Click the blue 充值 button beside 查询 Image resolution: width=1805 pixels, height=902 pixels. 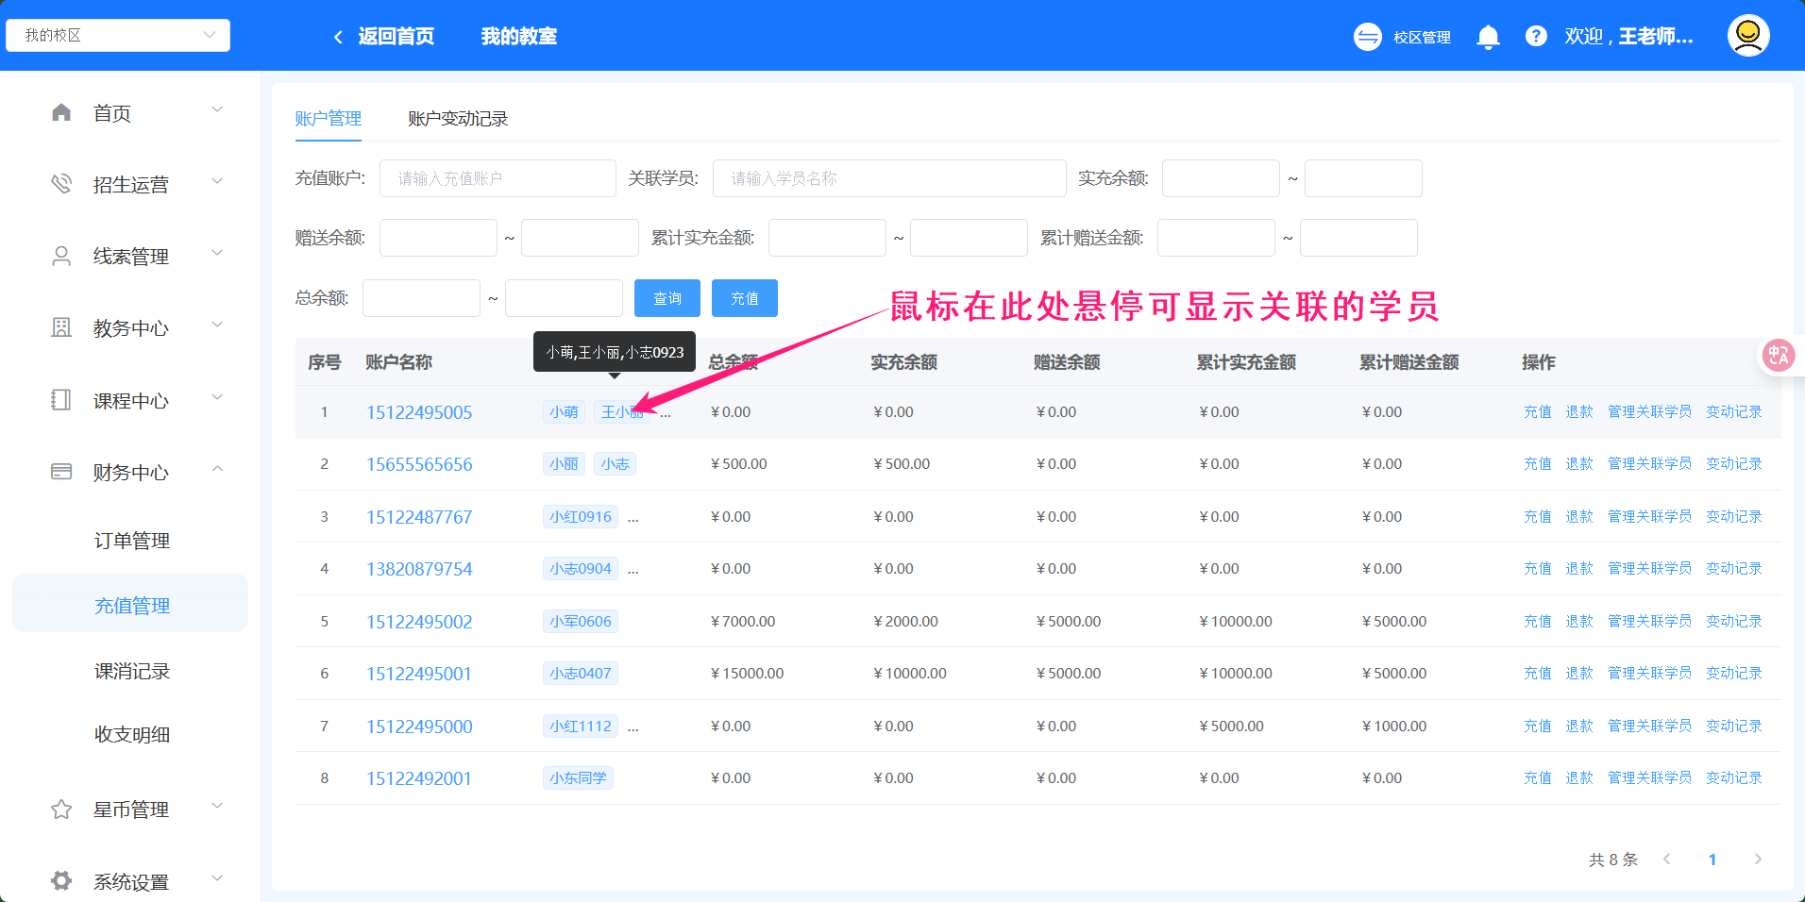(x=744, y=298)
